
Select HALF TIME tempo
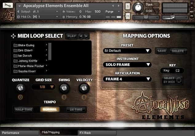[x=24, y=109]
